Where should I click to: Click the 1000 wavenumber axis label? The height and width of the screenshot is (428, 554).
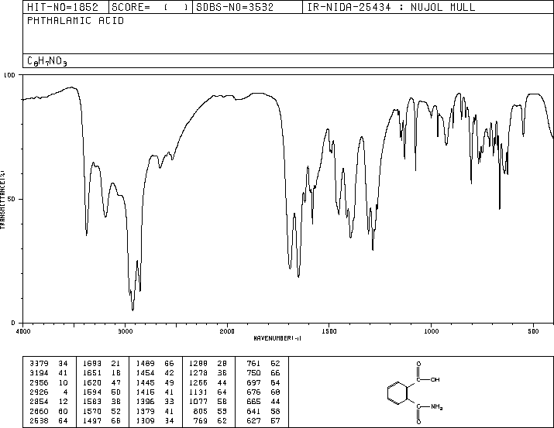click(x=431, y=331)
